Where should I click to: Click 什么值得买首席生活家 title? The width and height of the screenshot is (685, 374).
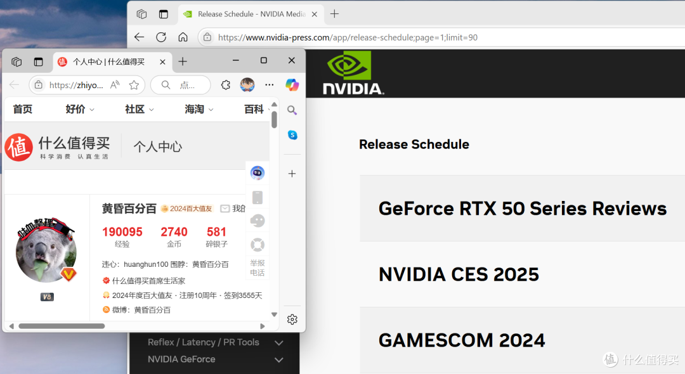[x=148, y=281]
